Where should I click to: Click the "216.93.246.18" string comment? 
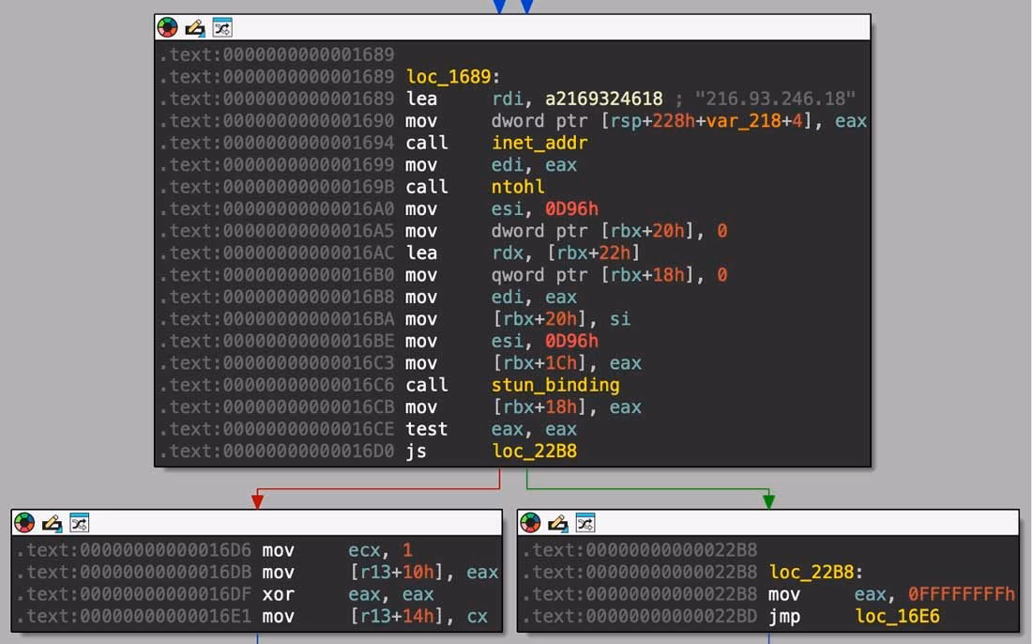pyautogui.click(x=775, y=99)
